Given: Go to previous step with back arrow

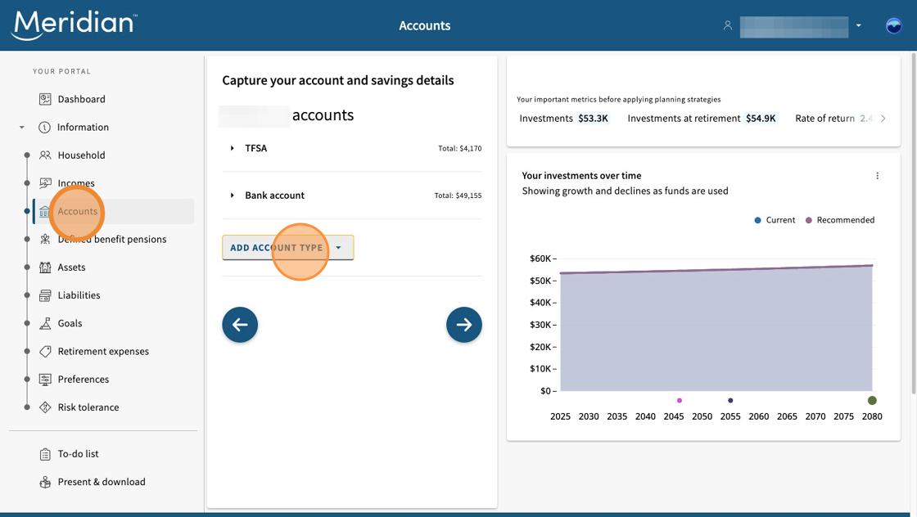Looking at the screenshot, I should pyautogui.click(x=240, y=325).
